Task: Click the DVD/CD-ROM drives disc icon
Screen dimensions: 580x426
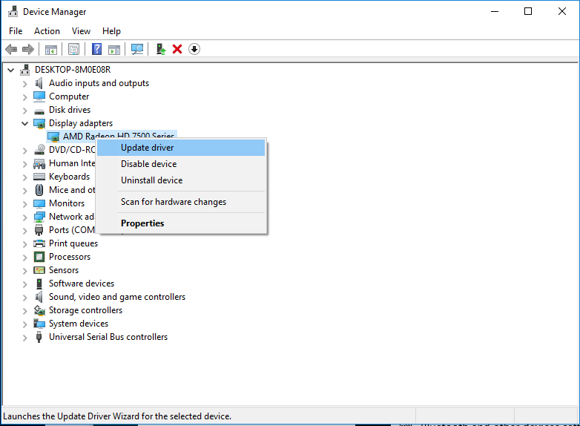Action: (39, 150)
